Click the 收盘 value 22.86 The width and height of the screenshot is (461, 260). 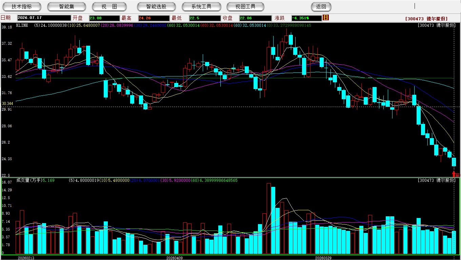(255, 18)
